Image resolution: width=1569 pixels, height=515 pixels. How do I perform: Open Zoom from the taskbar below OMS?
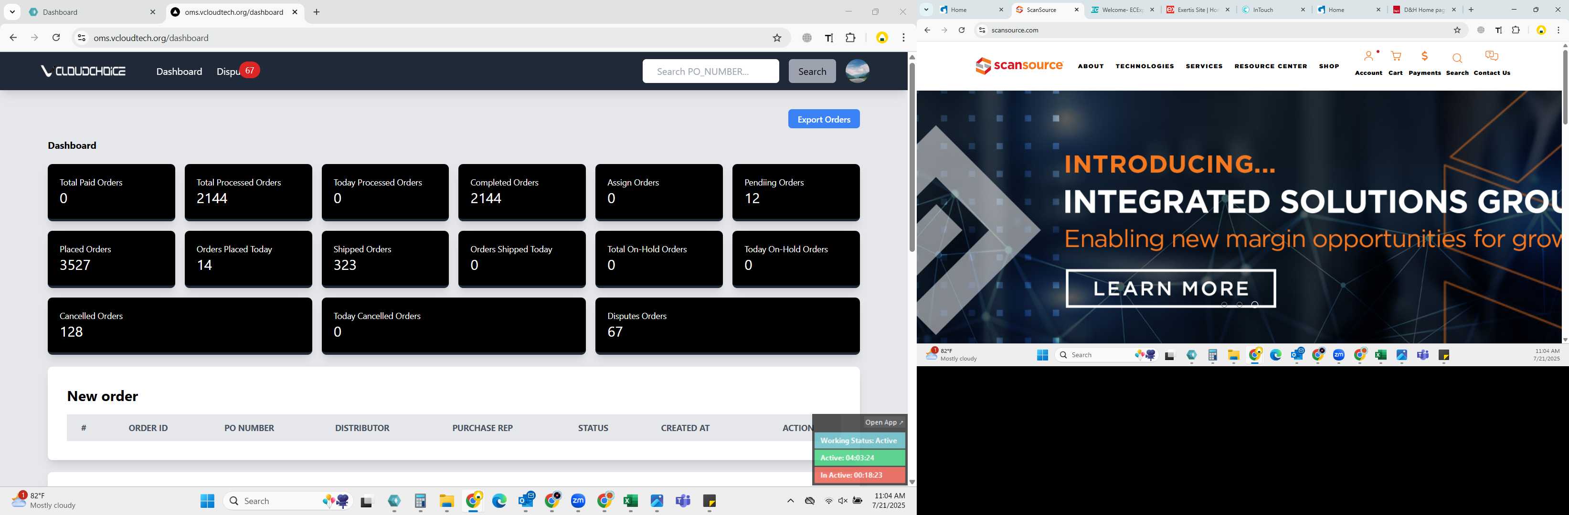click(578, 501)
